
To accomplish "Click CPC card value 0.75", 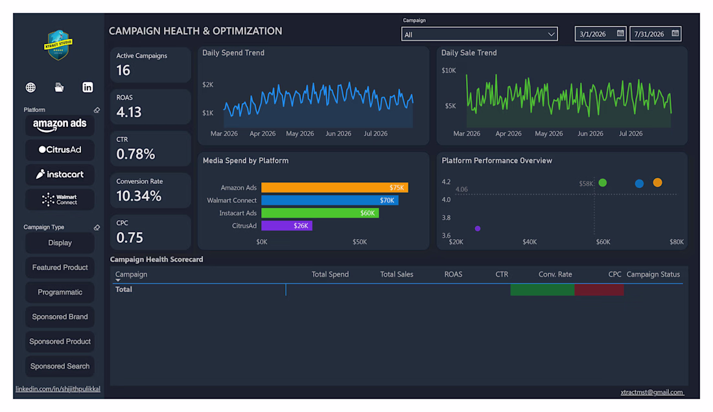I will point(130,238).
